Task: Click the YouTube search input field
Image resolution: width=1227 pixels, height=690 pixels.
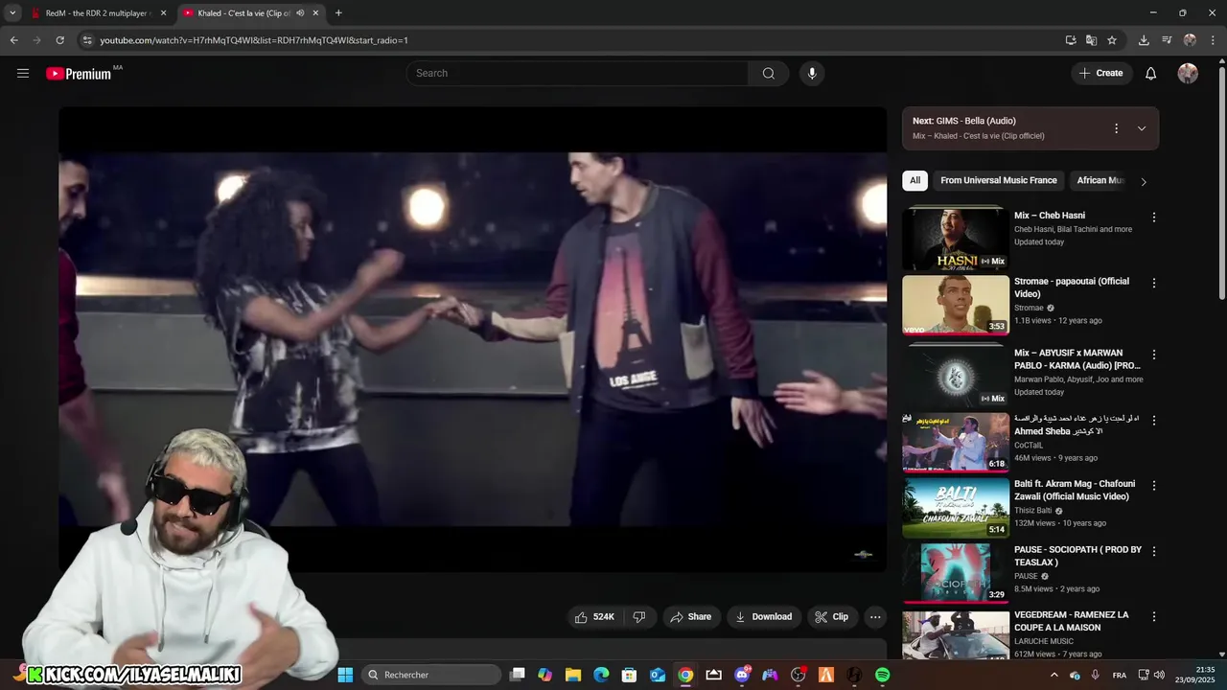Action: pos(577,74)
